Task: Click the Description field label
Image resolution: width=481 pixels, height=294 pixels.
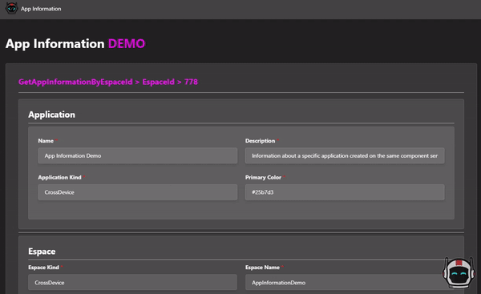Action: coord(260,141)
